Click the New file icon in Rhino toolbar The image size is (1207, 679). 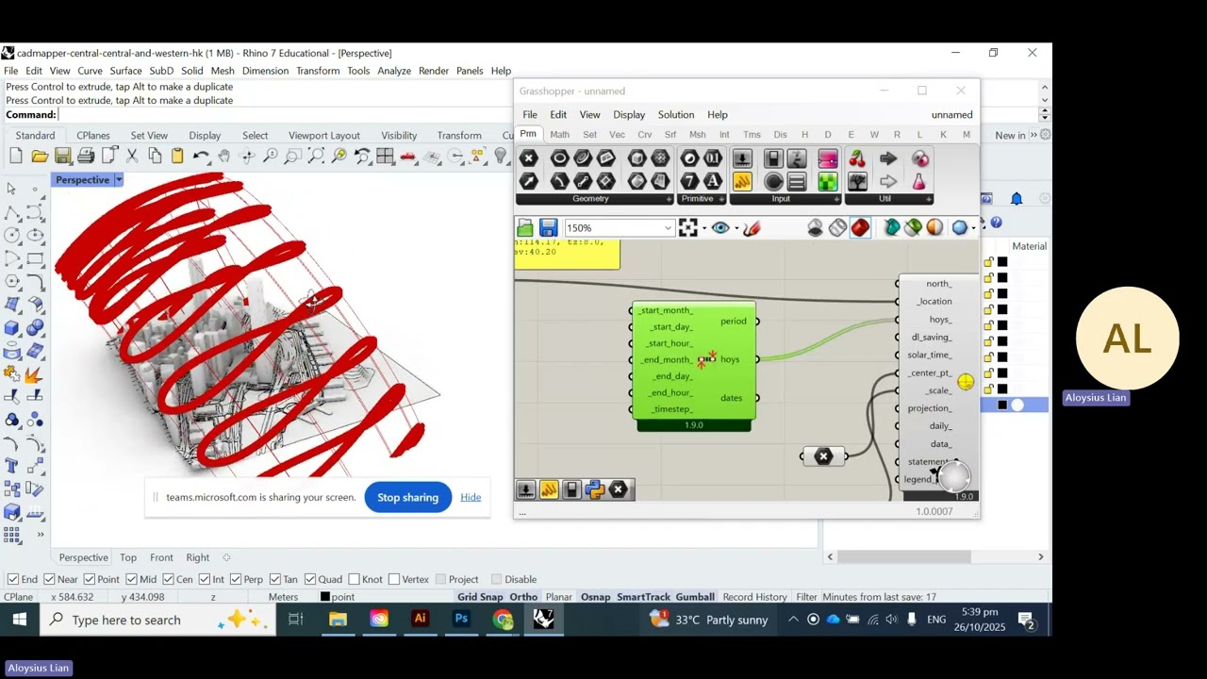(x=16, y=157)
